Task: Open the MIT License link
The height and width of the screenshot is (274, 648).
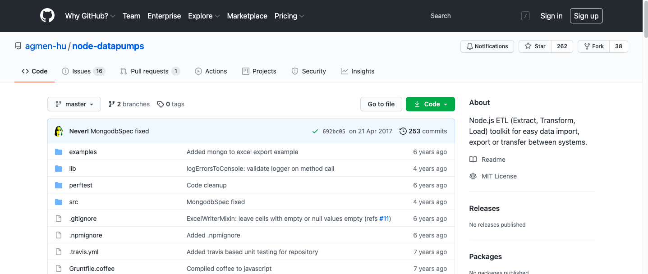Action: 493,176
